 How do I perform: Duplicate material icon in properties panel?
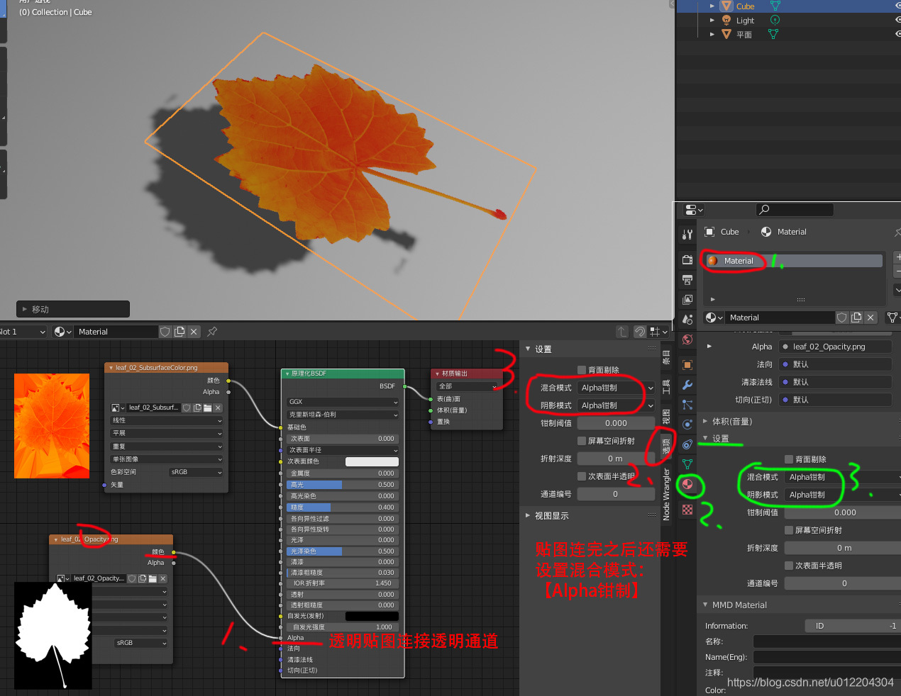tap(856, 318)
